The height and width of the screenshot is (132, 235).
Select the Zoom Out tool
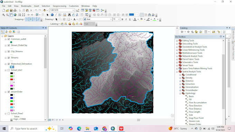click(7, 15)
